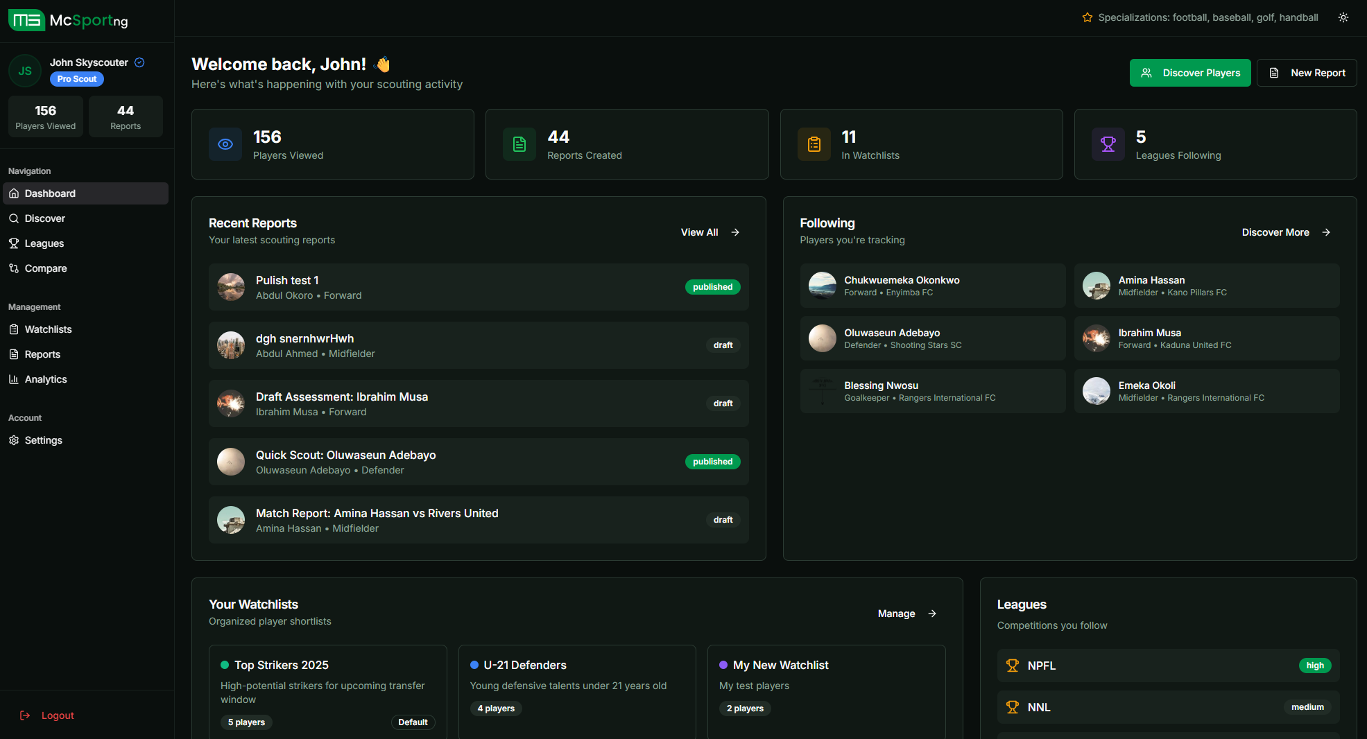The height and width of the screenshot is (739, 1367).
Task: Click the New Report button
Action: tap(1306, 73)
